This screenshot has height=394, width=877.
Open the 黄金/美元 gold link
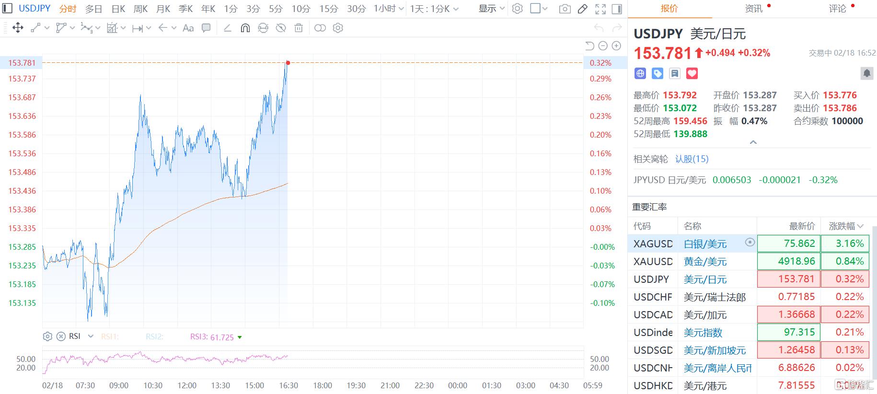pos(705,262)
